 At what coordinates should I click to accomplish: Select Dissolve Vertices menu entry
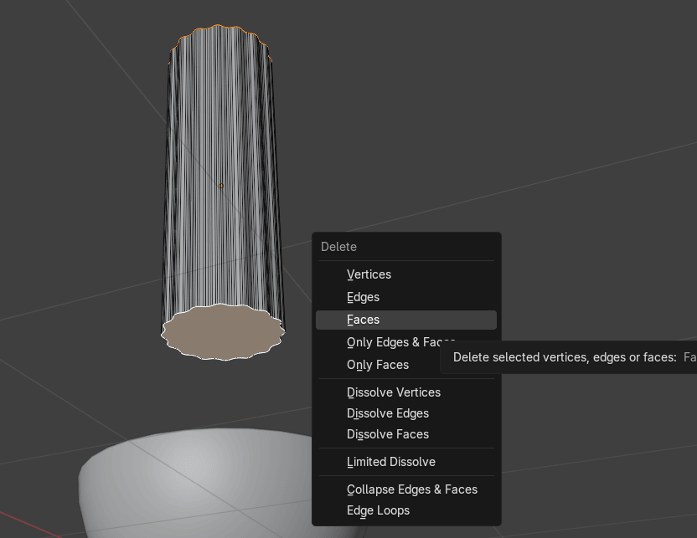pos(393,392)
